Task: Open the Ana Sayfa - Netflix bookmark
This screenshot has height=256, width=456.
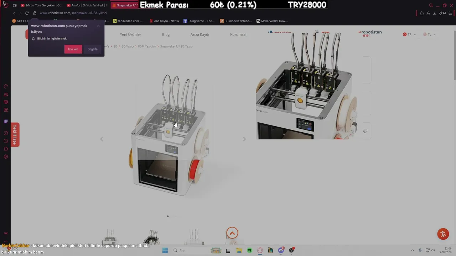Action: tap(165, 21)
